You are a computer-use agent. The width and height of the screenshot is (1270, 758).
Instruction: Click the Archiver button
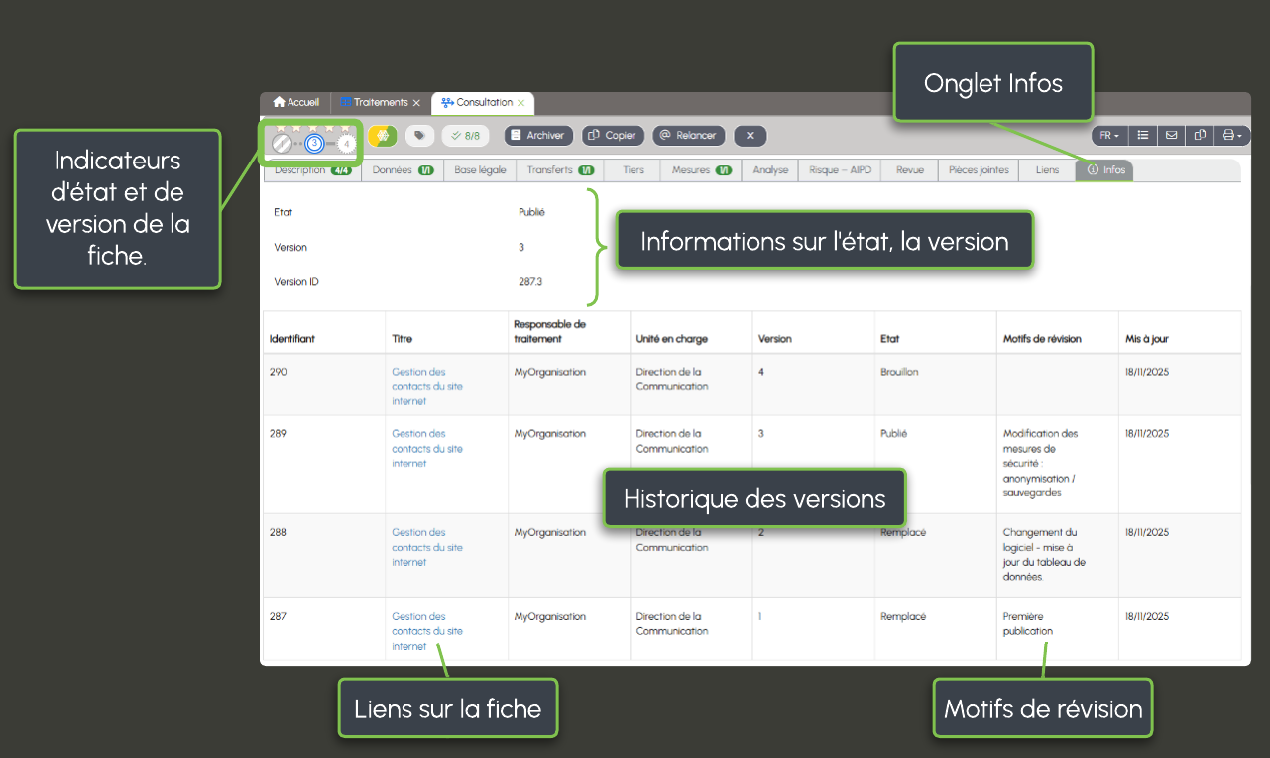[537, 136]
